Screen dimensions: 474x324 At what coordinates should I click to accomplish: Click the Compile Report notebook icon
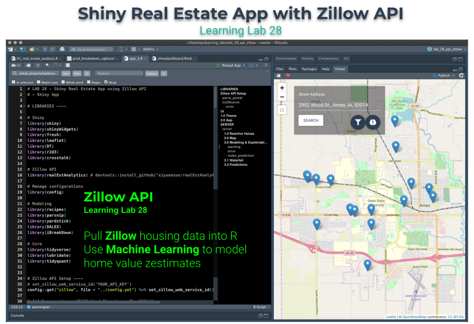pyautogui.click(x=68, y=65)
